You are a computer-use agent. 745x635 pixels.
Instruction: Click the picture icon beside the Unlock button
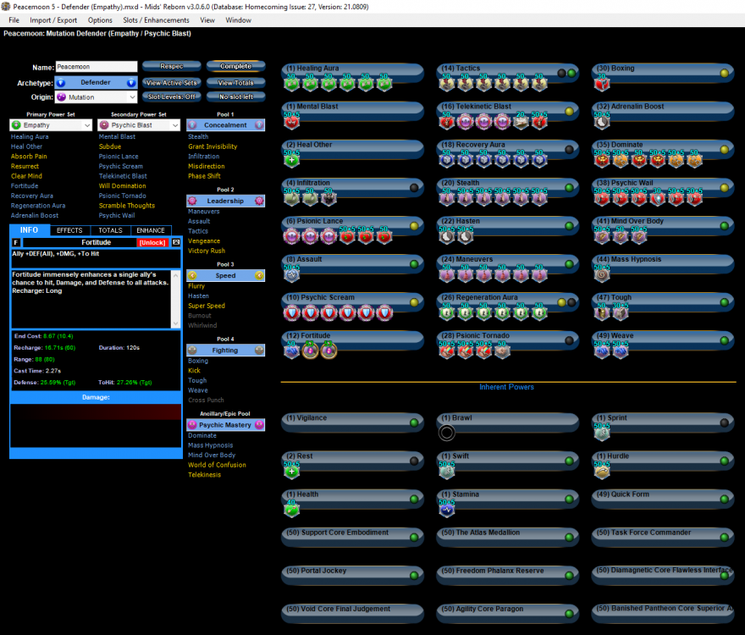pyautogui.click(x=176, y=242)
